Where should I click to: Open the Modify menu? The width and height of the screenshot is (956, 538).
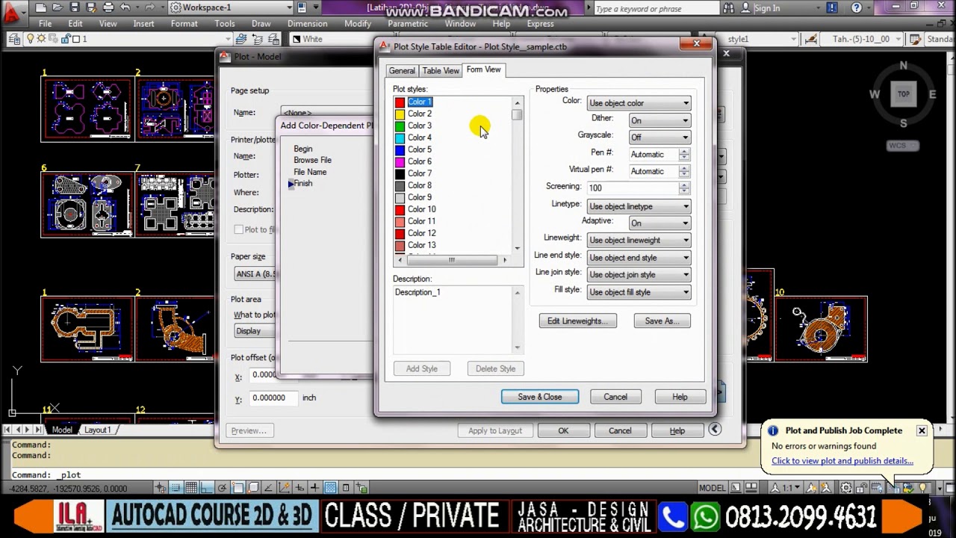coord(358,24)
